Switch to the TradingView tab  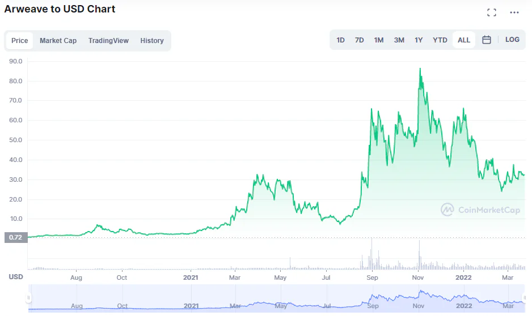click(x=108, y=41)
